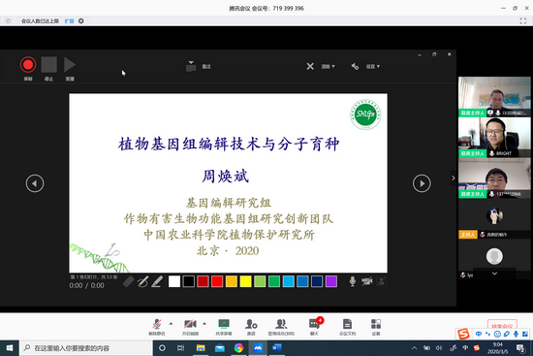Click the stop recording square button
533x356 pixels.
coord(49,65)
